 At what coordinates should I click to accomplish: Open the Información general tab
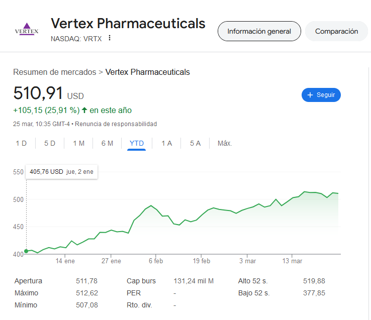pos(259,31)
